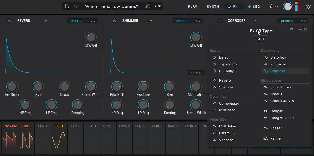Open Shimmer effect type dropdown
This screenshot has width=314, height=156.
point(151,21)
